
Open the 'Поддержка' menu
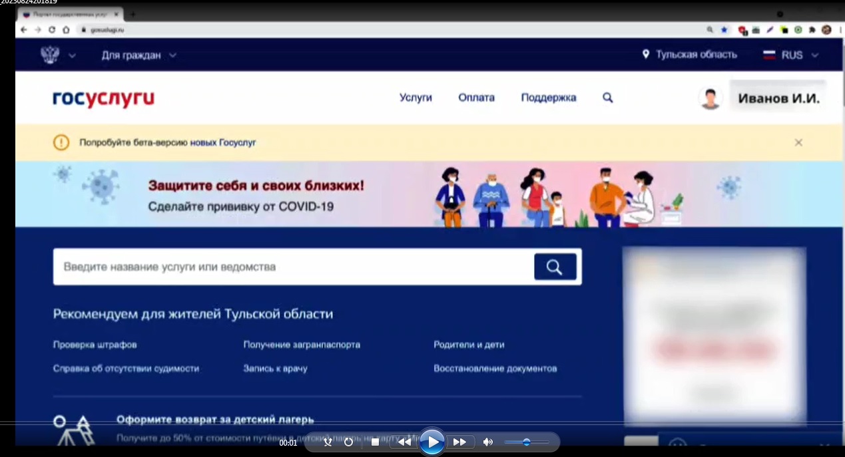549,97
